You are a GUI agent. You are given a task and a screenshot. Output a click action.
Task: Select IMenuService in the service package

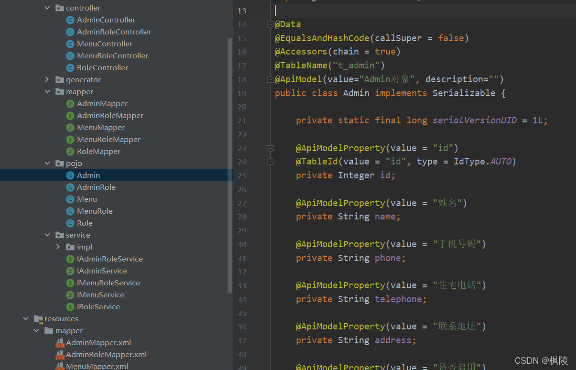(100, 294)
